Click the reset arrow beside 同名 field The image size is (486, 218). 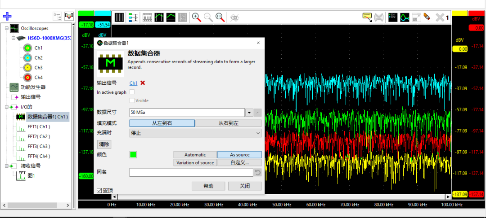click(x=257, y=172)
